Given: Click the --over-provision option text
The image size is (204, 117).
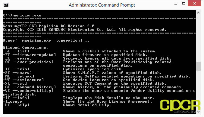Looking at the screenshot, I should 33,62.
